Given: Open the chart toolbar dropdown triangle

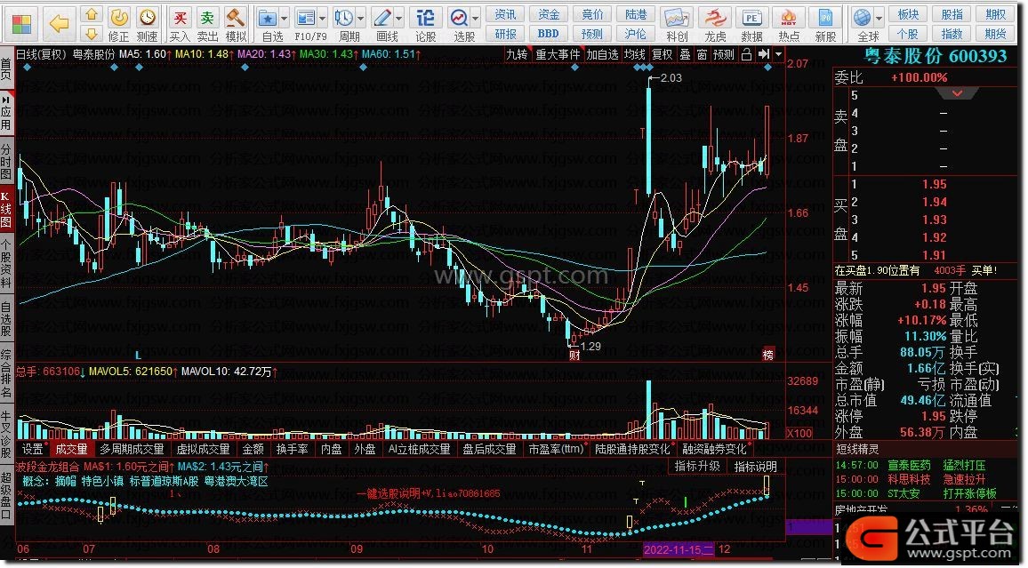Looking at the screenshot, I should tap(778, 55).
